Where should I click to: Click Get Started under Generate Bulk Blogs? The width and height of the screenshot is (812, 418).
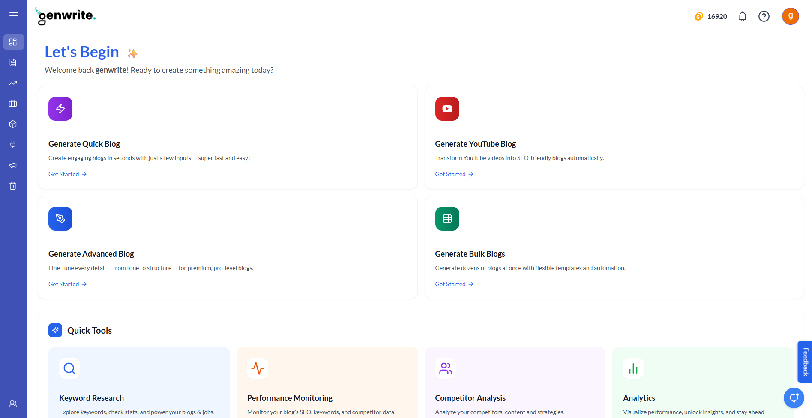(x=454, y=284)
